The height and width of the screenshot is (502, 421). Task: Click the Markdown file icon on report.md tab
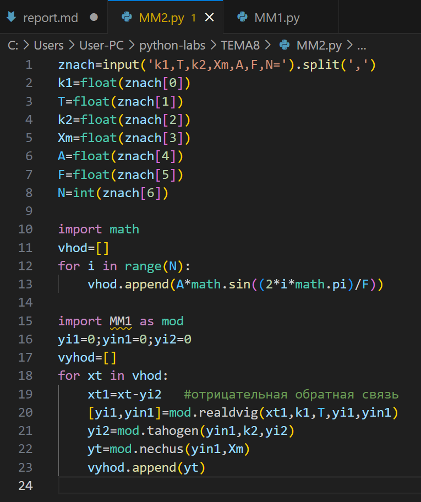tap(12, 17)
